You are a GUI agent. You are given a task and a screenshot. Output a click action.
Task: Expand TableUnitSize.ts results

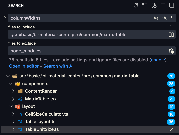[x=13, y=129]
